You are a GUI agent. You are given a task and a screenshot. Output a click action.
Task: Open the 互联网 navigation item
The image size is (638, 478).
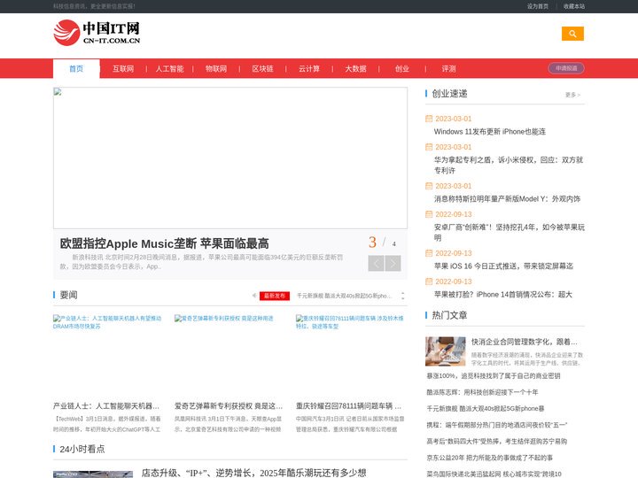point(123,69)
